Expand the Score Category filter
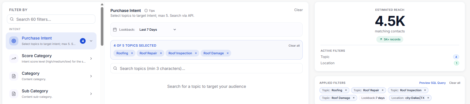The height and width of the screenshot is (104, 470). 91,59
